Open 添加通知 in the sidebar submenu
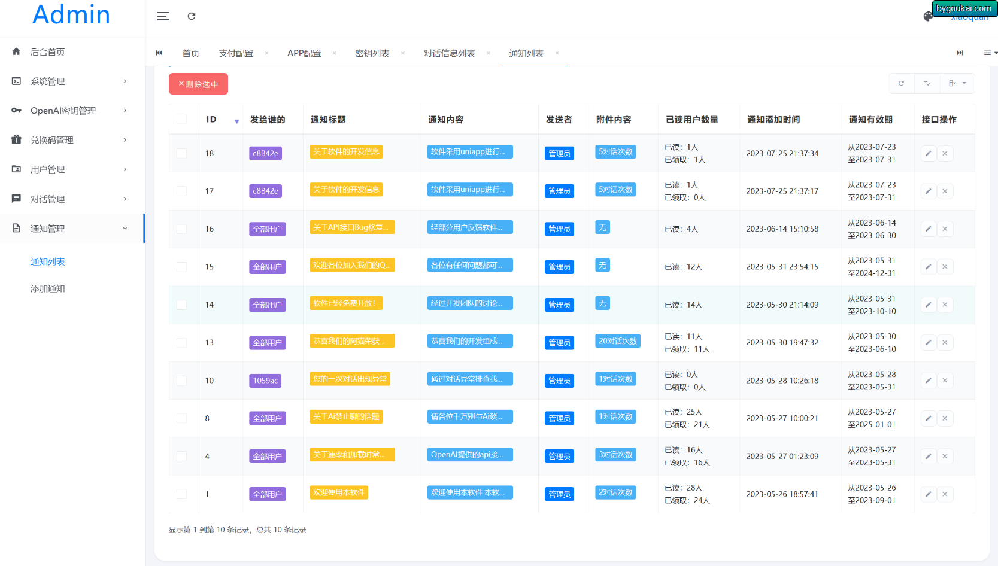998x566 pixels. pos(48,288)
